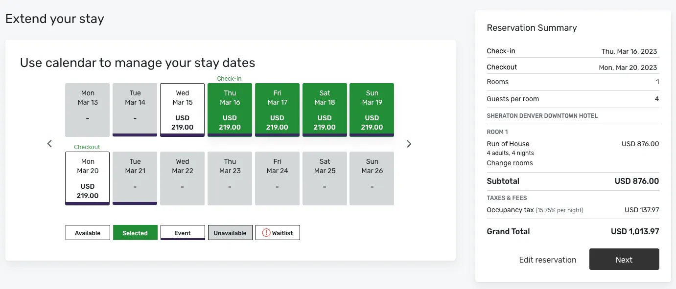Click Edit reservation link
This screenshot has height=289, width=676.
click(548, 260)
